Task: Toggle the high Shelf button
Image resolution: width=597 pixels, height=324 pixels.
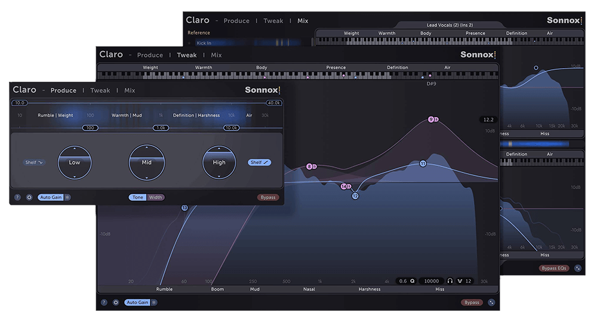Action: (x=259, y=162)
